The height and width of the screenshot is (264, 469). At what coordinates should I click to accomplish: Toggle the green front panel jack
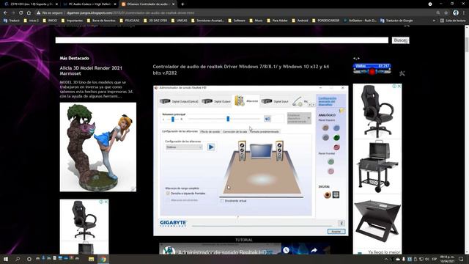(x=330, y=162)
